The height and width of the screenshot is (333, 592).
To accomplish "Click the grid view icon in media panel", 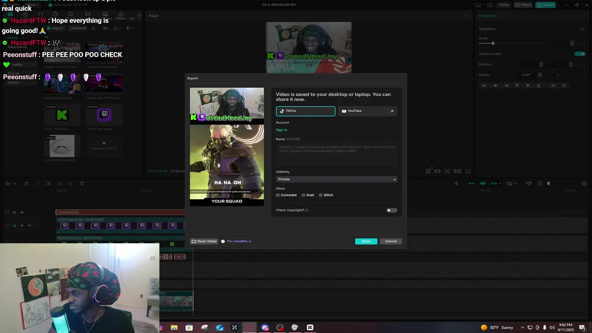I will click(x=105, y=28).
